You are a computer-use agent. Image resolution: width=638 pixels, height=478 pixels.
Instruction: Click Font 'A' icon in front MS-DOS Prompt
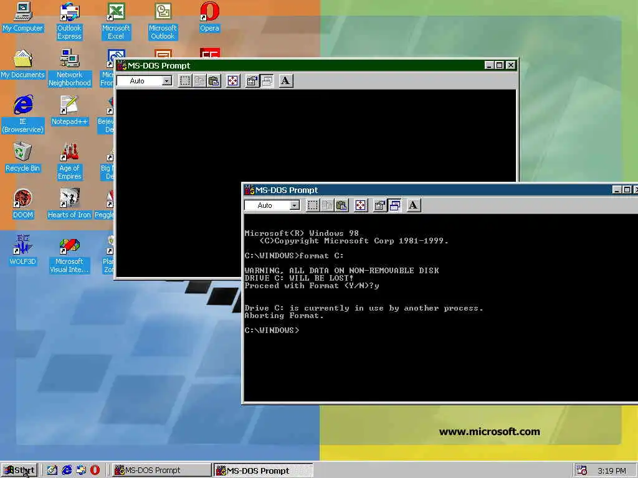(413, 205)
